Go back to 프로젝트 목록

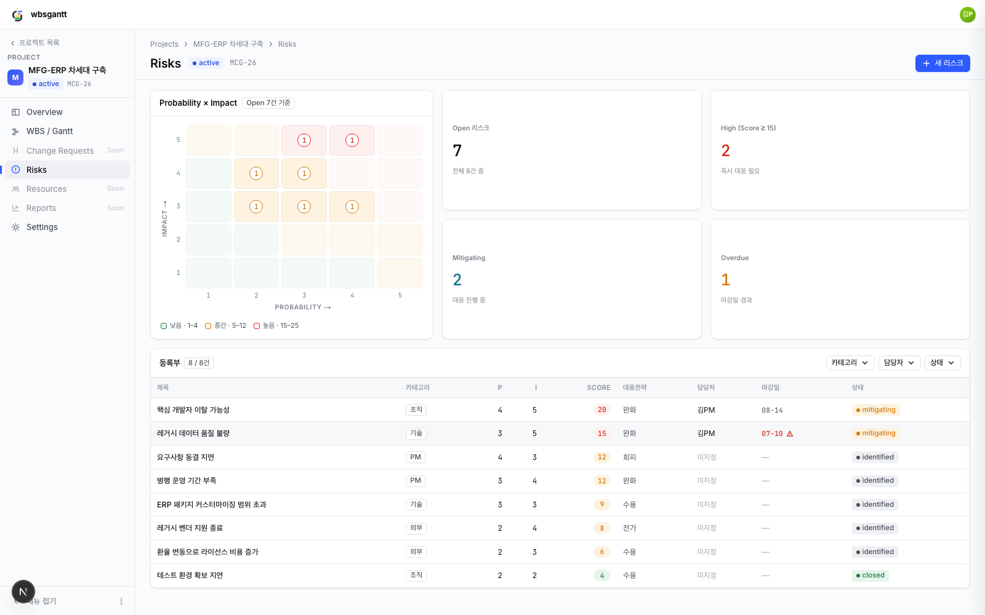(x=34, y=43)
